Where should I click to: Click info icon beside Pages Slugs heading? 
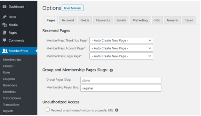111,70
